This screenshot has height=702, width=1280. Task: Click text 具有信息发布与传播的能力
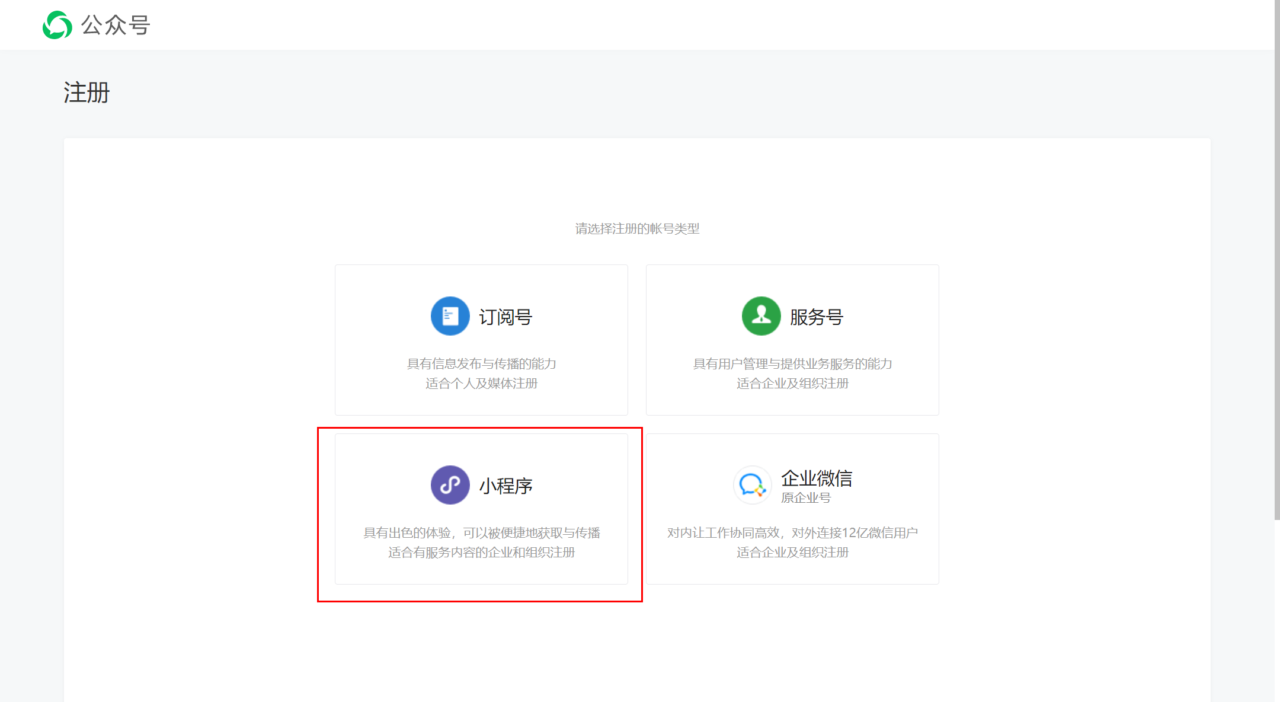coord(481,363)
